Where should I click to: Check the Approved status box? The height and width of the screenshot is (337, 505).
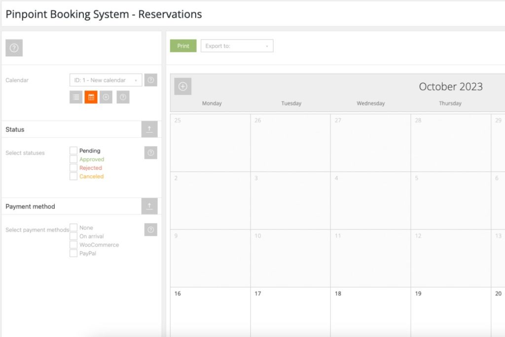(73, 159)
